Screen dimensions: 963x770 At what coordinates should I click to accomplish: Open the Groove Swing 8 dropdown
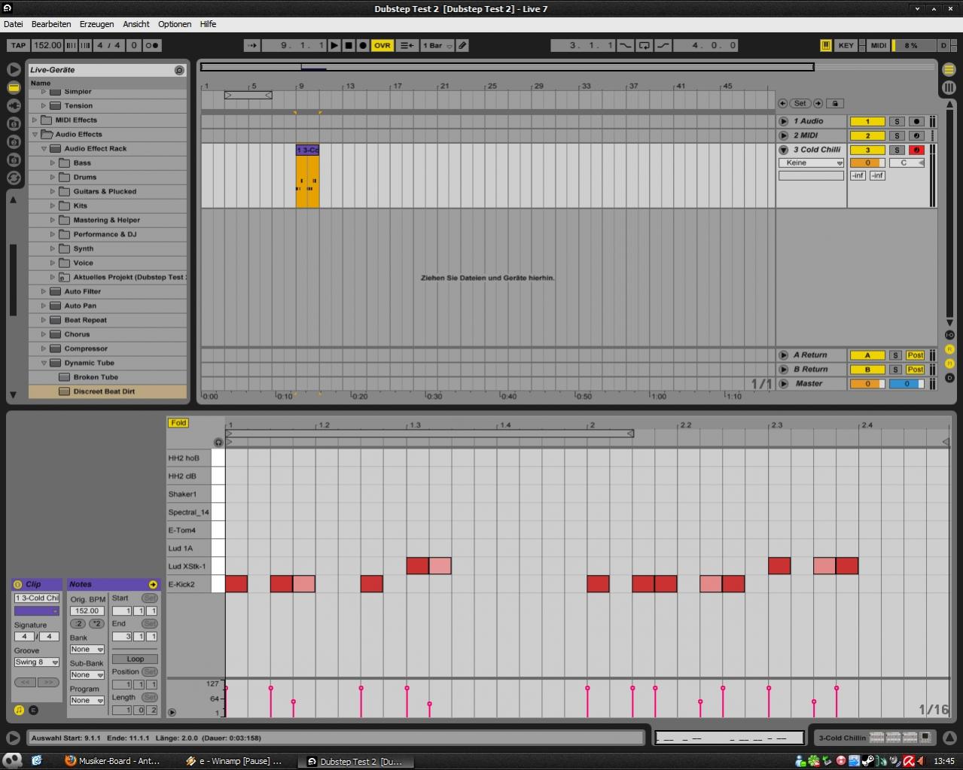tap(36, 662)
